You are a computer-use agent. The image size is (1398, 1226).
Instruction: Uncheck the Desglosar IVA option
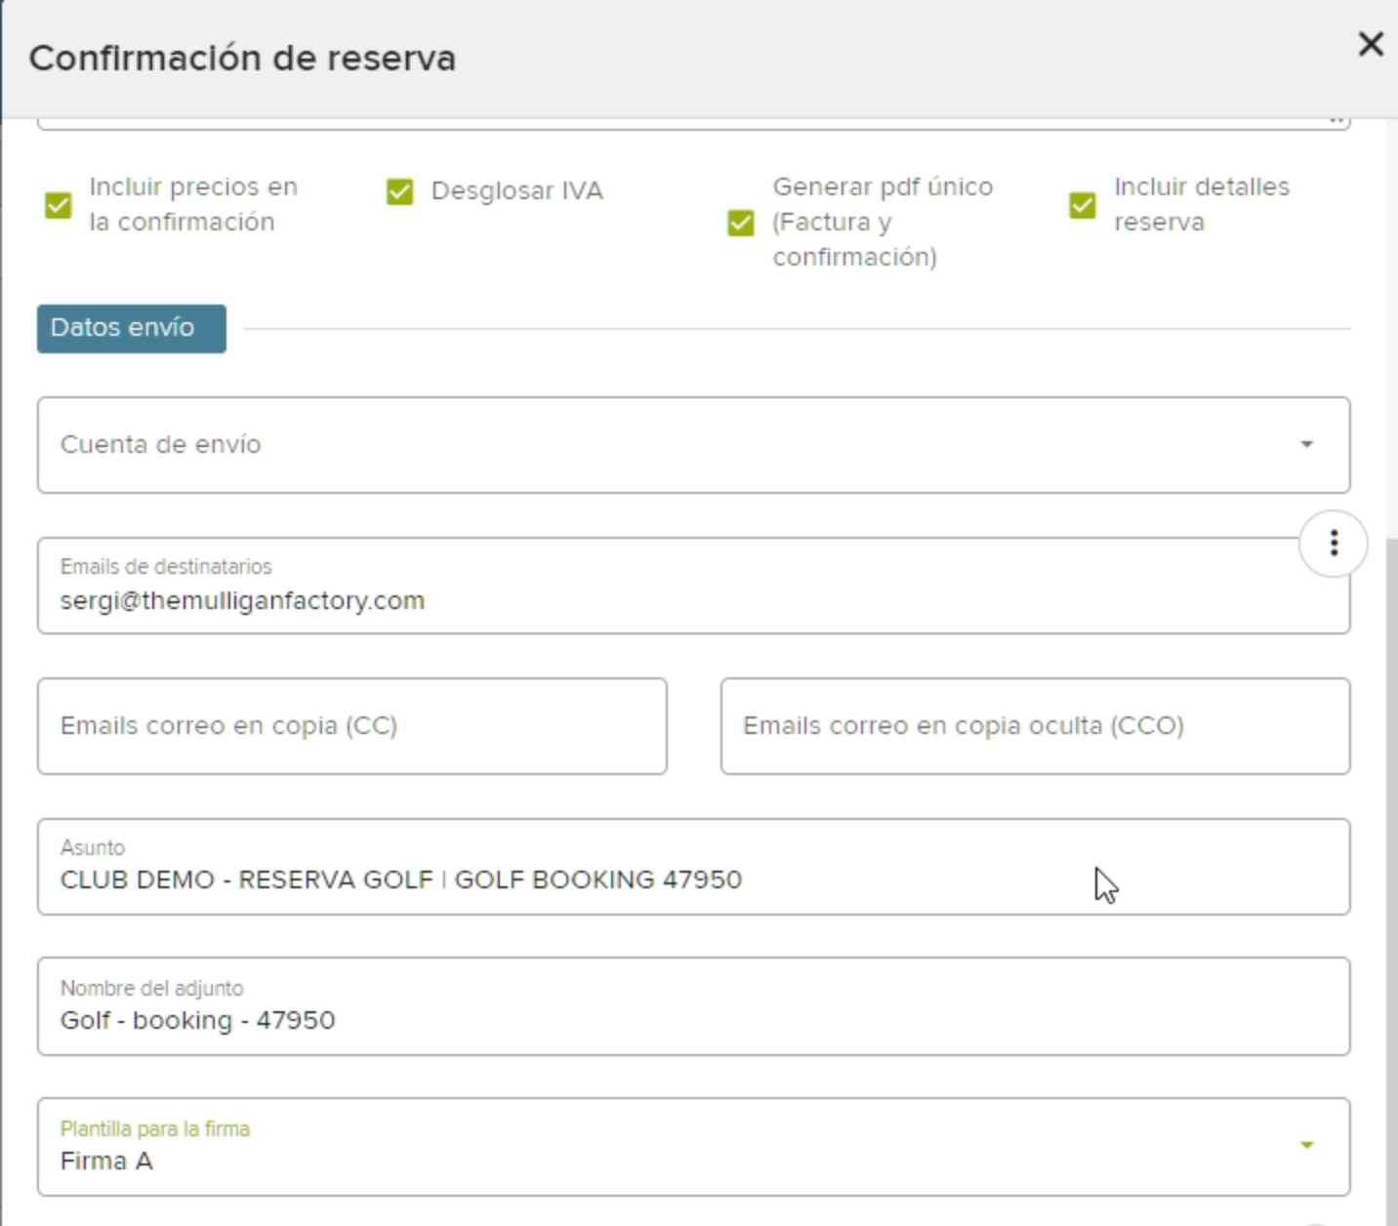(399, 191)
